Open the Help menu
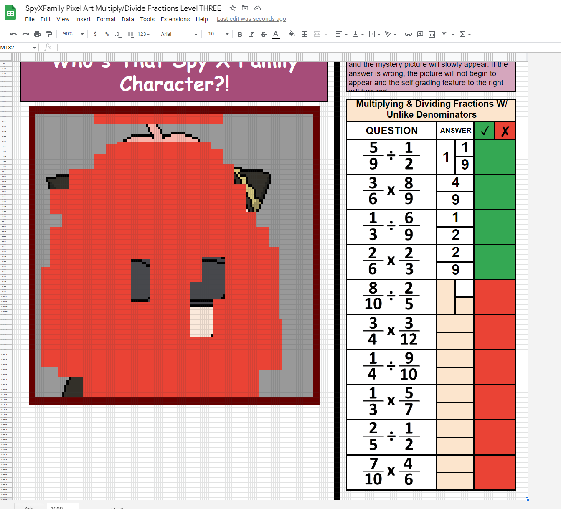Screen dimensions: 561x509 click(202, 19)
